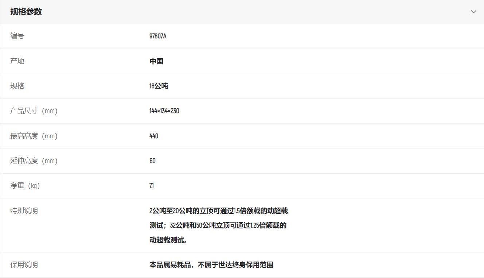
Task: Click the 编号 row label
Action: pos(17,36)
